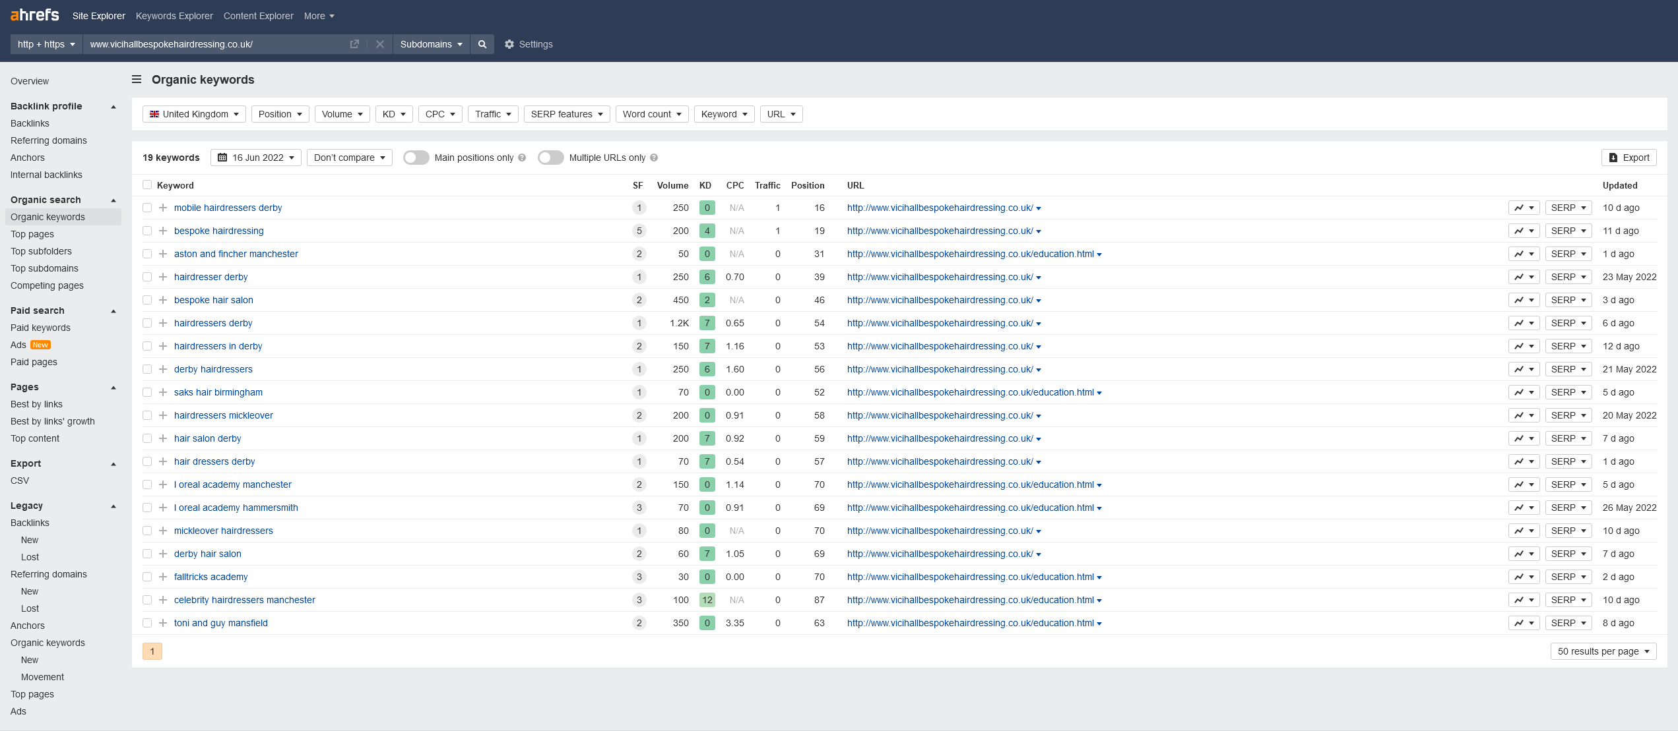Click the hamburger icon beside Organic keywords heading
The width and height of the screenshot is (1678, 731).
(x=136, y=79)
